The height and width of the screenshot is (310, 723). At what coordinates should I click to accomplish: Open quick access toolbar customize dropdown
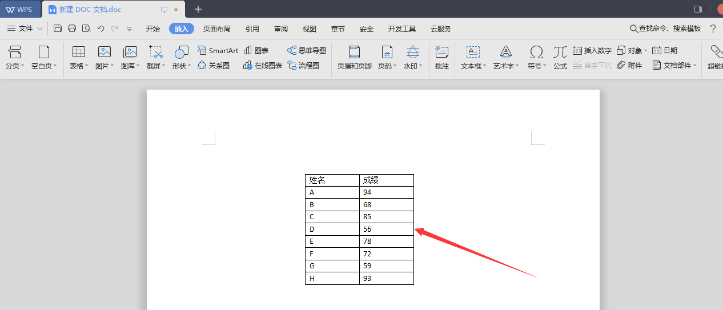(130, 29)
